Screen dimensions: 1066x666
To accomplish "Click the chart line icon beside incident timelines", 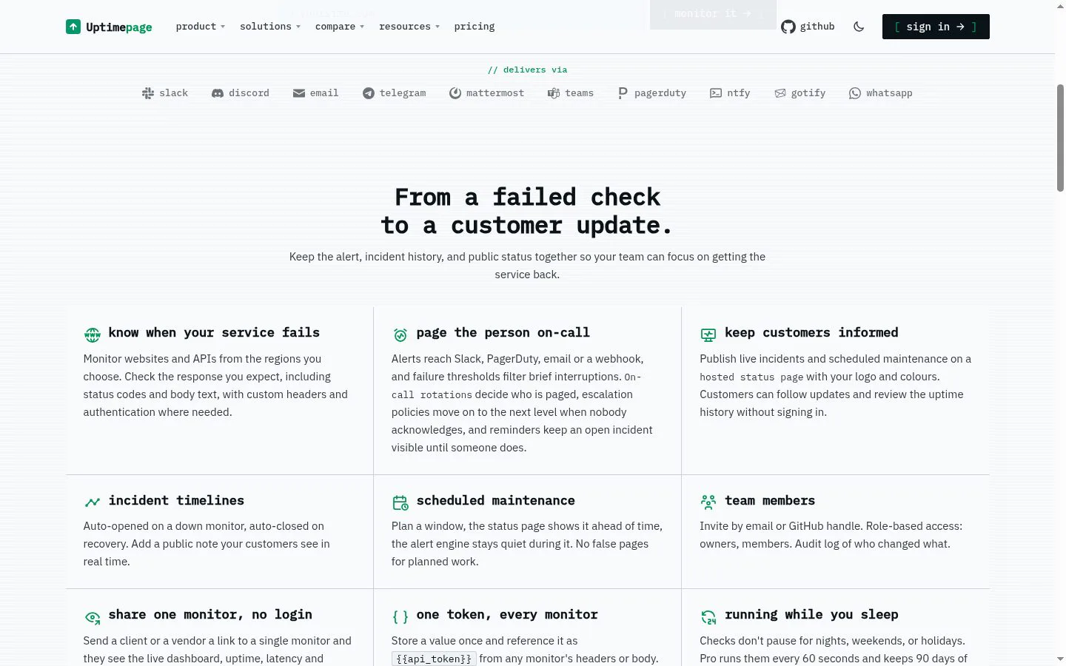I will coord(93,502).
